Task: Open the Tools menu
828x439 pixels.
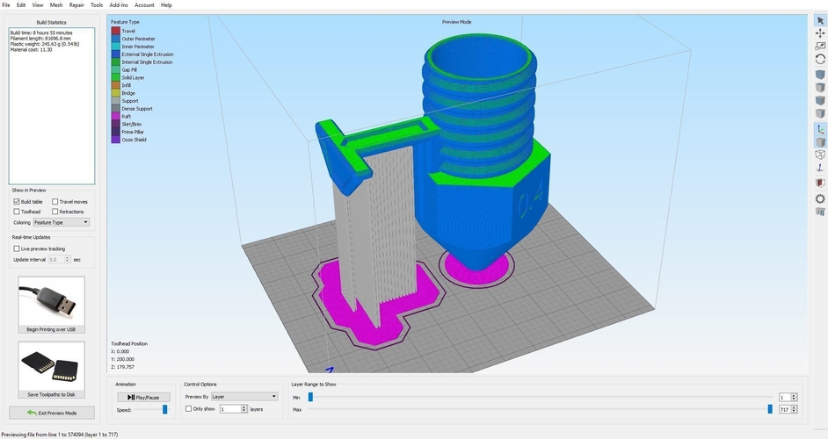Action: [x=97, y=4]
